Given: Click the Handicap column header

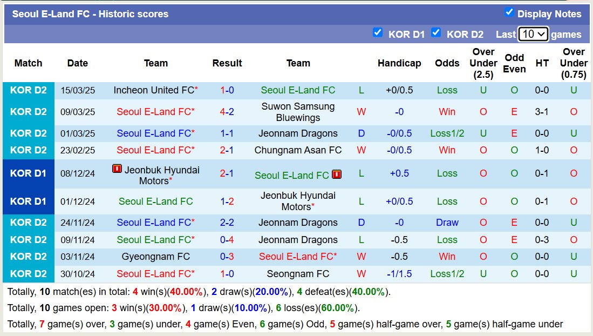Looking at the screenshot, I should click(x=399, y=63).
